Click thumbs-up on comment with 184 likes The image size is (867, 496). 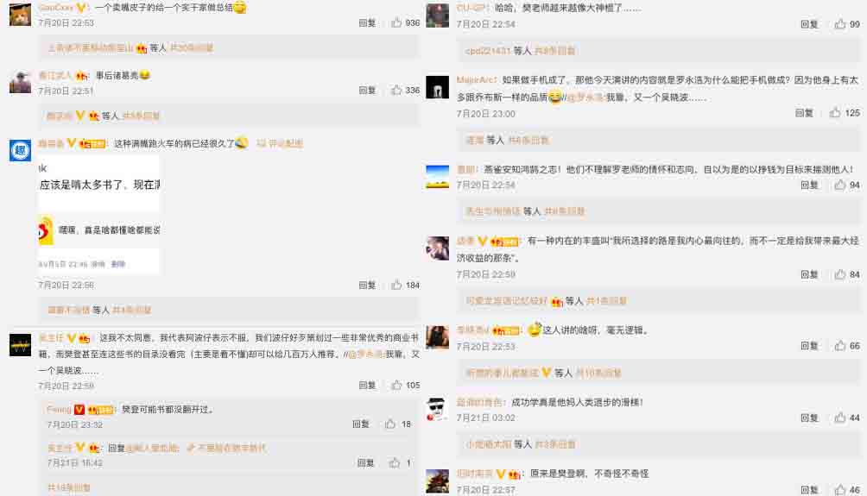coord(396,285)
